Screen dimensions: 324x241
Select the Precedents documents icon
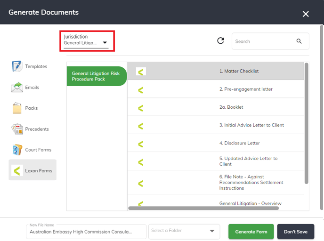[x=17, y=129]
